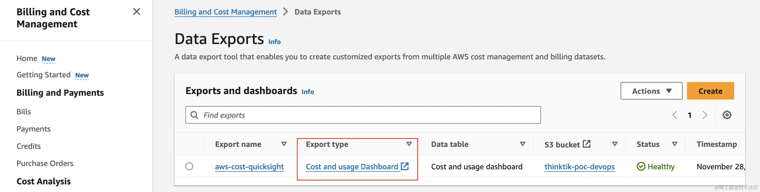
Task: Click the Status column header text
Action: tap(648, 144)
